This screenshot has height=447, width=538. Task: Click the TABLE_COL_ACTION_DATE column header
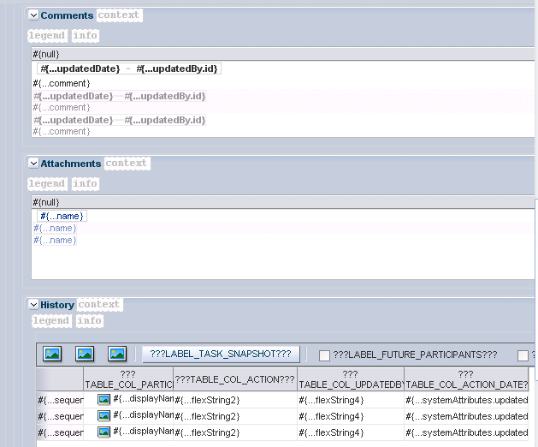pos(466,379)
